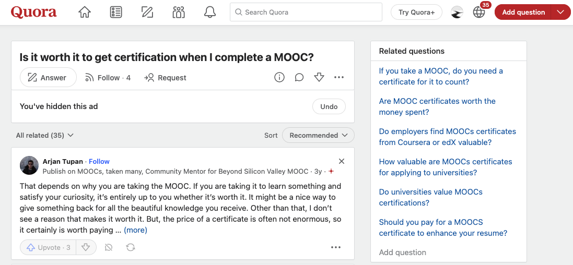Image resolution: width=573 pixels, height=265 pixels.
Task: Open "If you take a MOOC, do you need" question
Action: pos(441,76)
